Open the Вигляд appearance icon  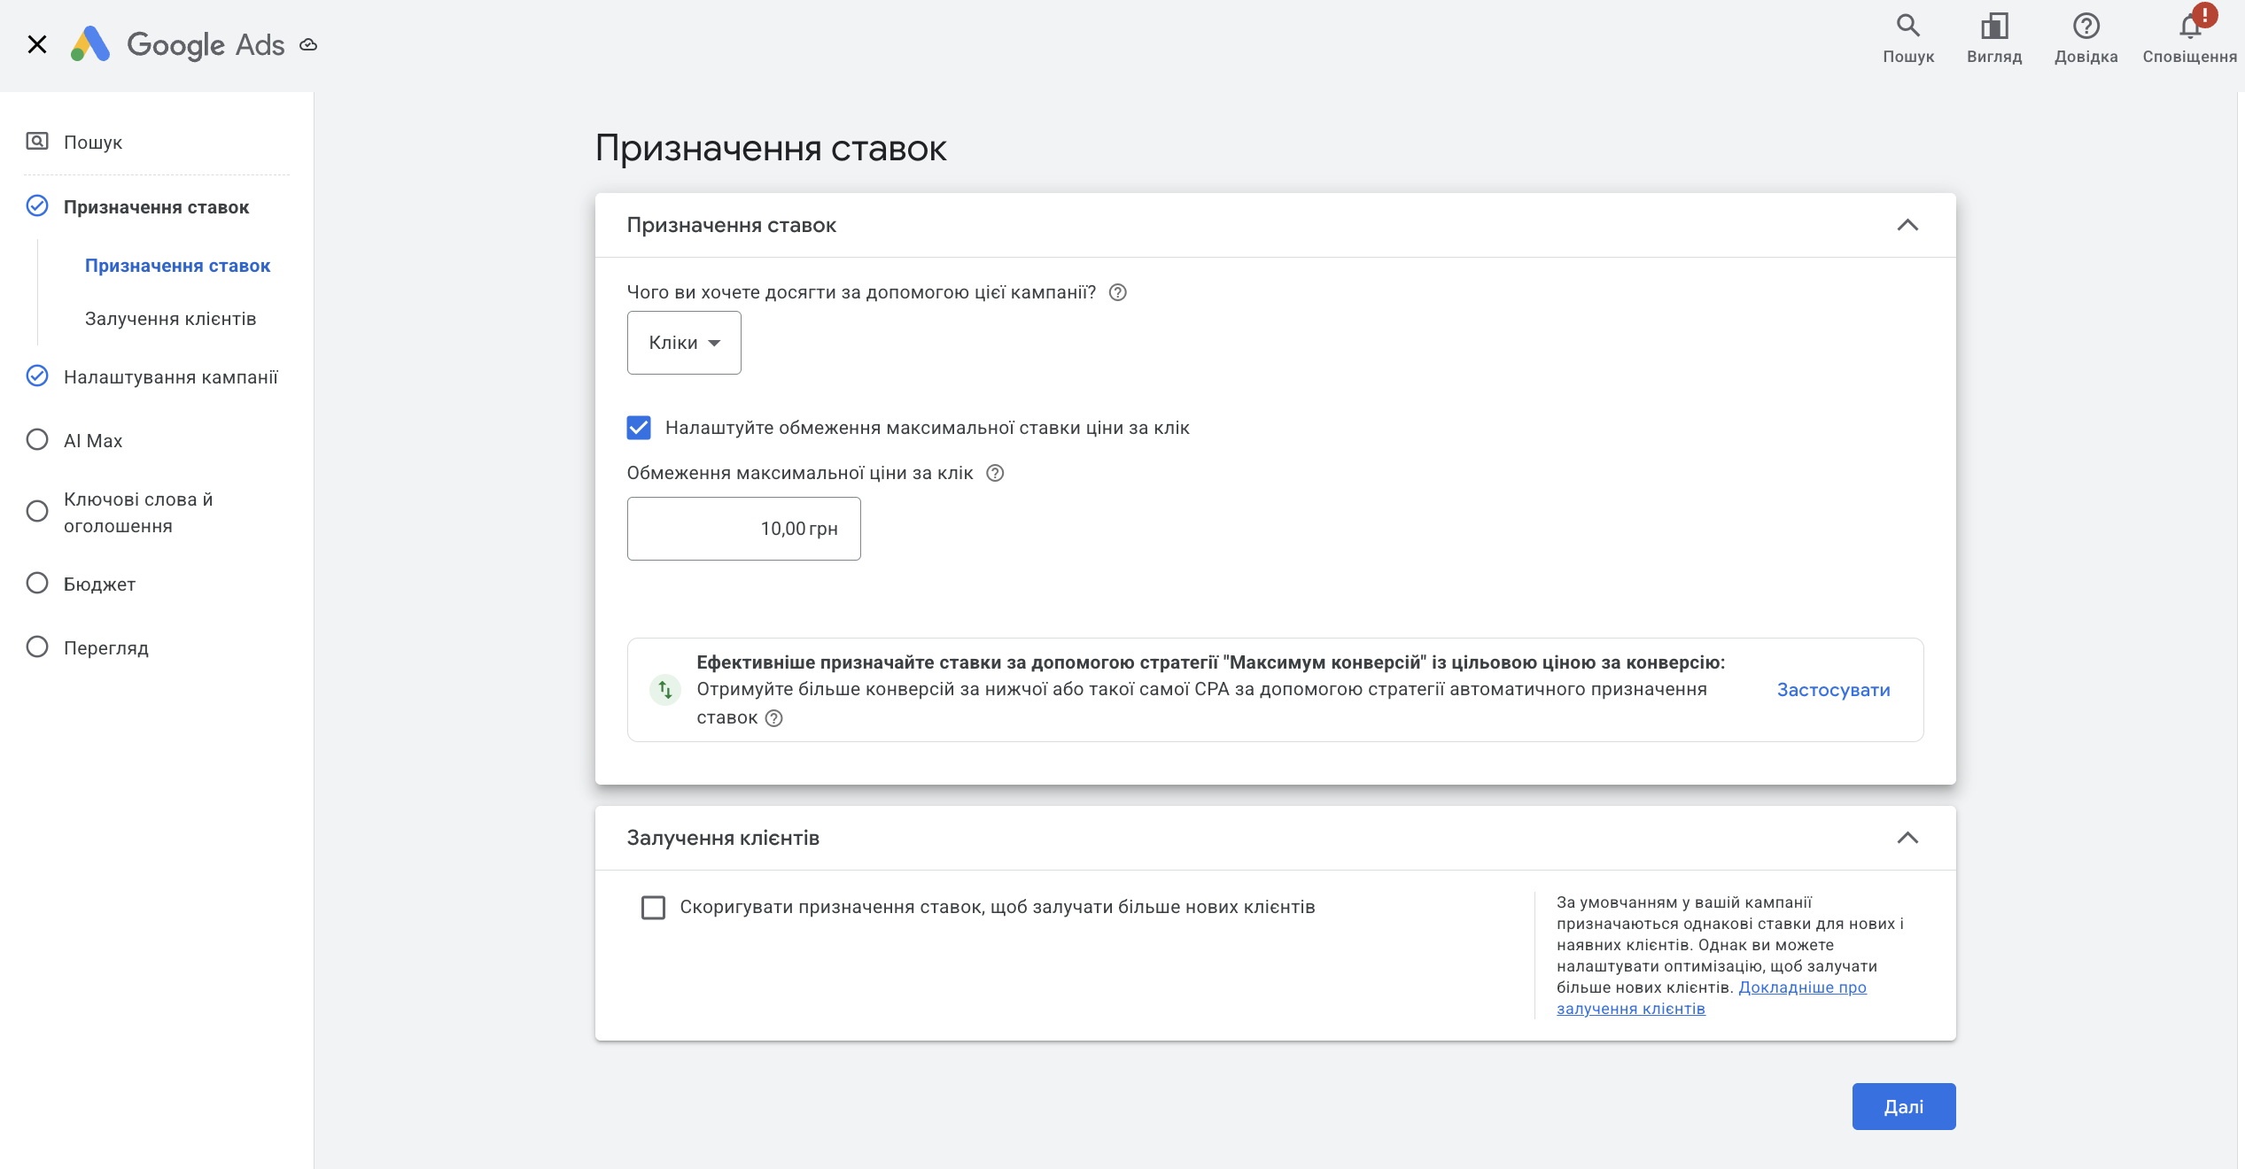1993,26
